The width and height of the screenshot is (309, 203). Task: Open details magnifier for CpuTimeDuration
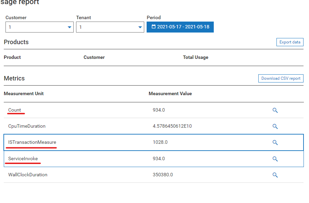tap(275, 126)
